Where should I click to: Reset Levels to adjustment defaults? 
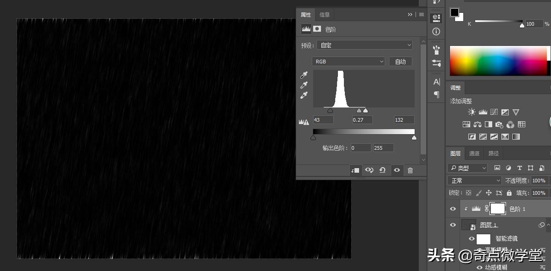tap(382, 170)
